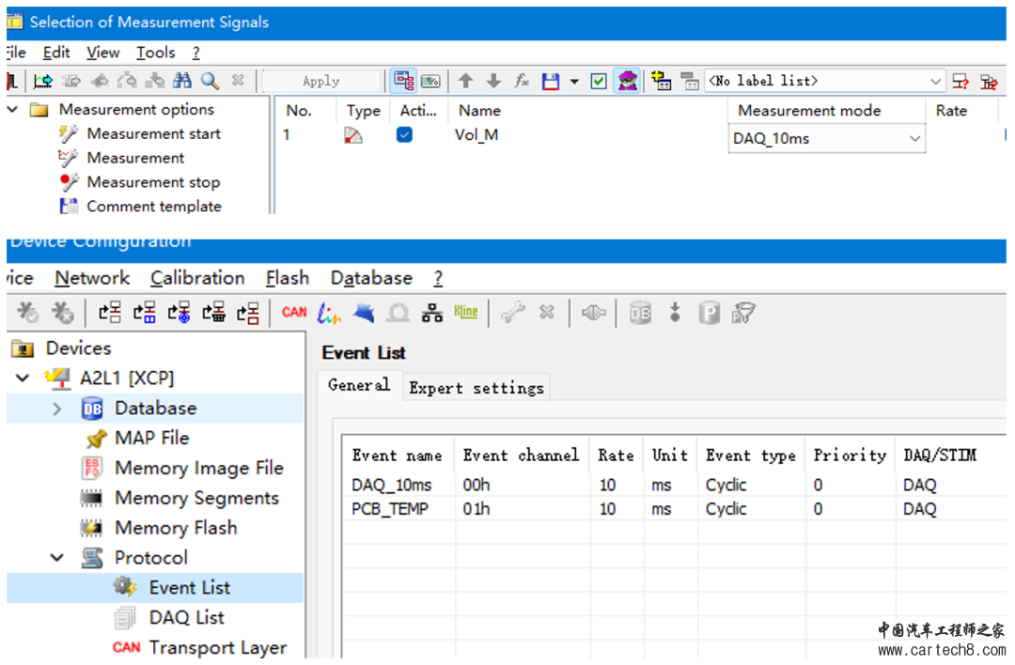Select Transport Layer in the tree

click(x=218, y=647)
